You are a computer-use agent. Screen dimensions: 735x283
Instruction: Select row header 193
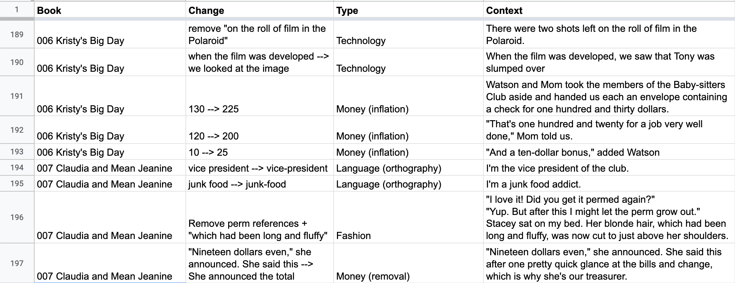(x=17, y=152)
